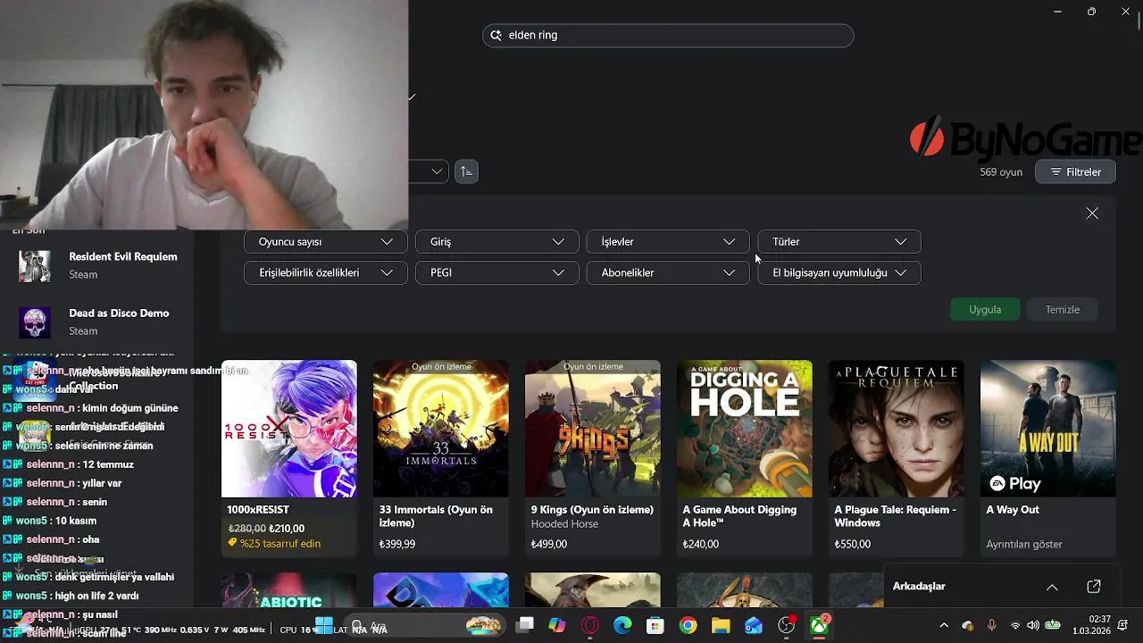
Task: Click the volume speaker tray icon
Action: tap(1033, 626)
